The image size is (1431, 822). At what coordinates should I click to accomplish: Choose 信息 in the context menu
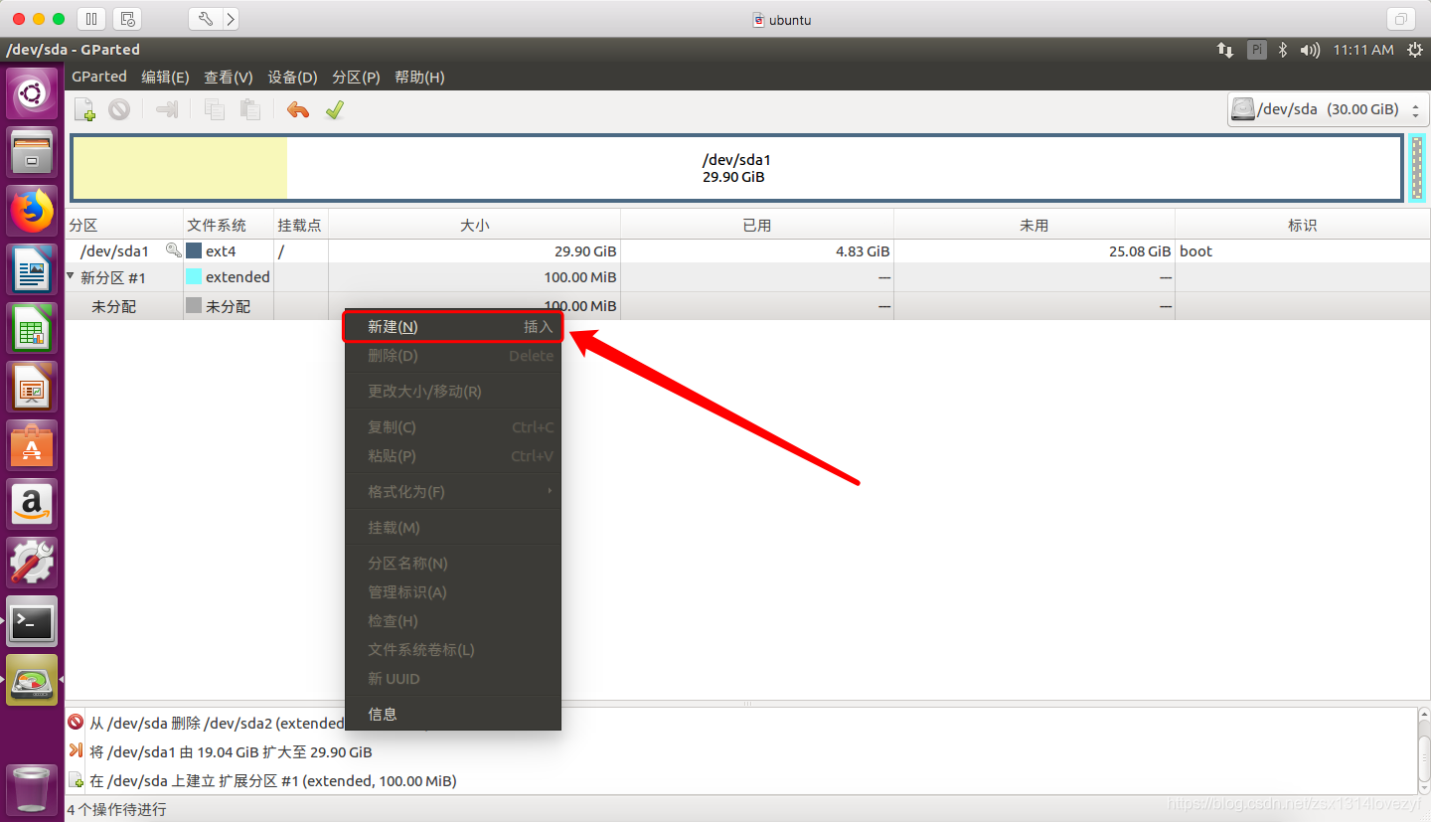coord(453,714)
